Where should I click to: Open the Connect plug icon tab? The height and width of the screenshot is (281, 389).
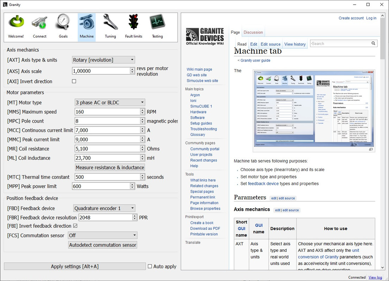pos(39,27)
